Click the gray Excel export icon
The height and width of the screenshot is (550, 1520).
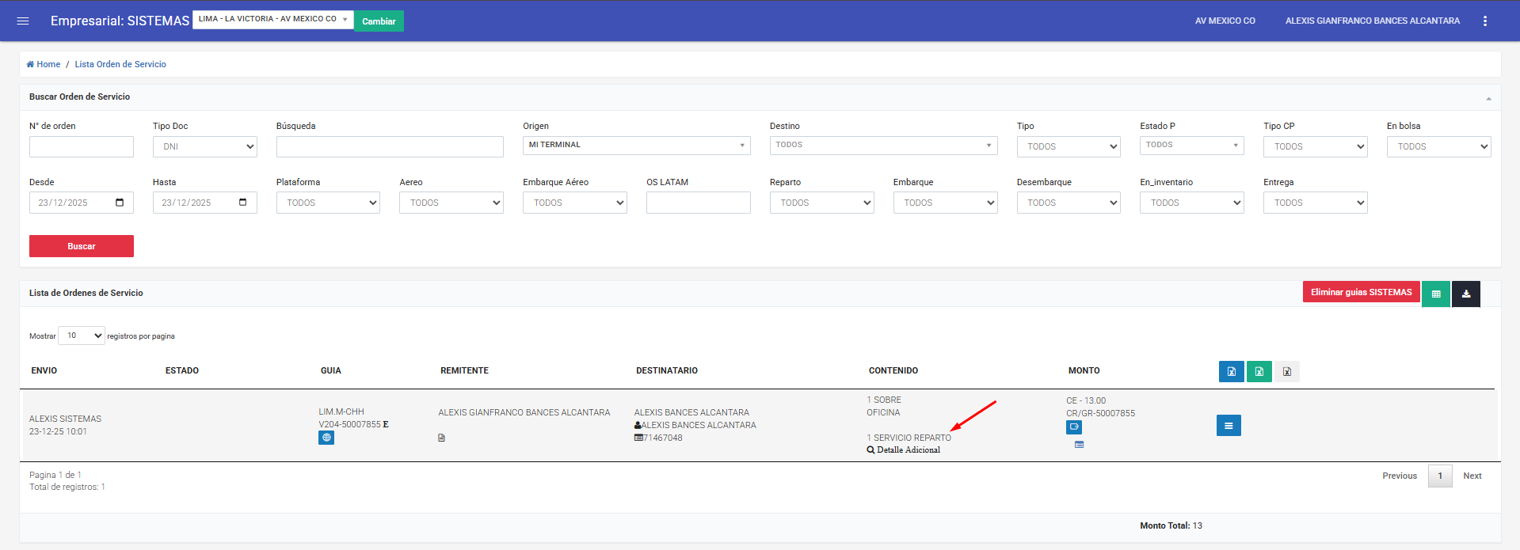coord(1286,371)
